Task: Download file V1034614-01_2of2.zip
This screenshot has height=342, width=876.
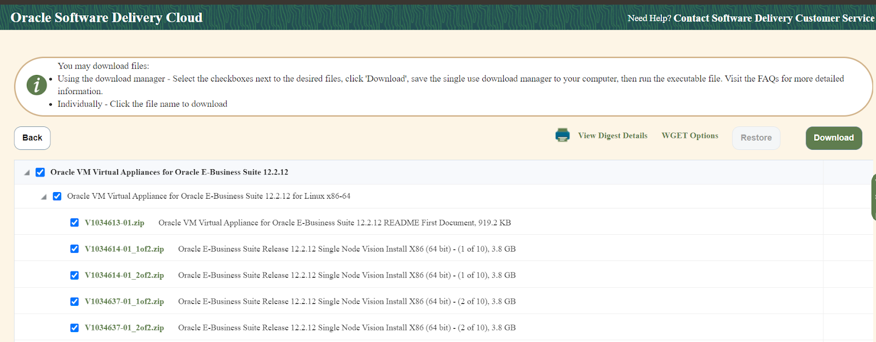Action: [124, 275]
